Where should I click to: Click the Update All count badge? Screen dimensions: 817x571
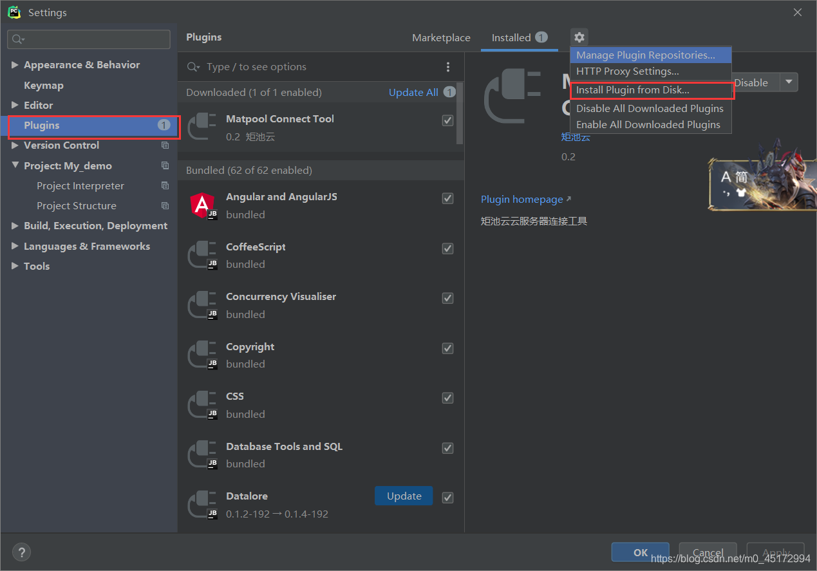pos(449,92)
